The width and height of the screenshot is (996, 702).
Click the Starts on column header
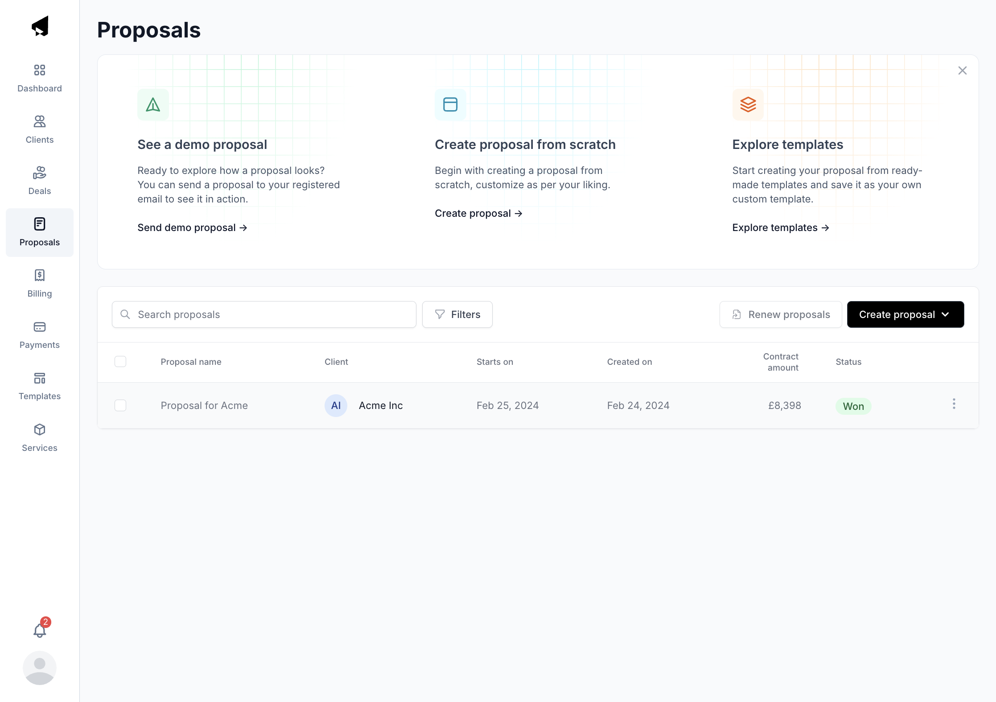coord(495,362)
